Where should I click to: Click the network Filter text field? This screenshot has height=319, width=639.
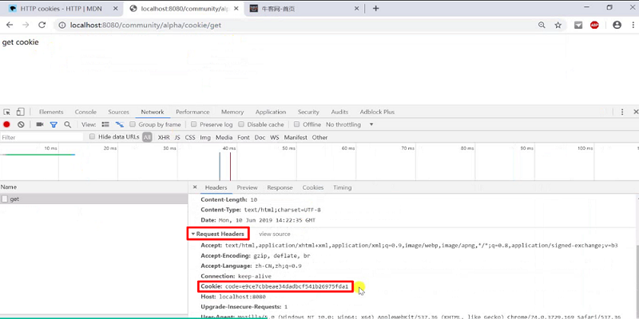click(42, 137)
